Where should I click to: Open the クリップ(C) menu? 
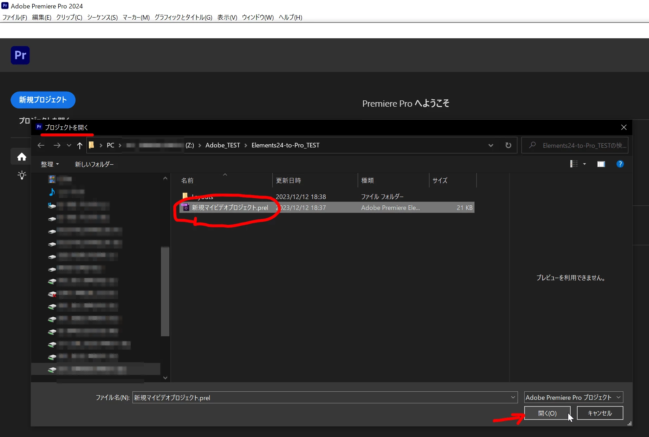coord(69,17)
